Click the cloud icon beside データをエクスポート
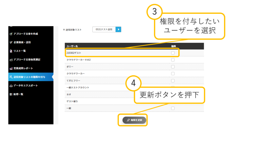Image resolution: width=260 pixels, height=146 pixels. pyautogui.click(x=11, y=86)
